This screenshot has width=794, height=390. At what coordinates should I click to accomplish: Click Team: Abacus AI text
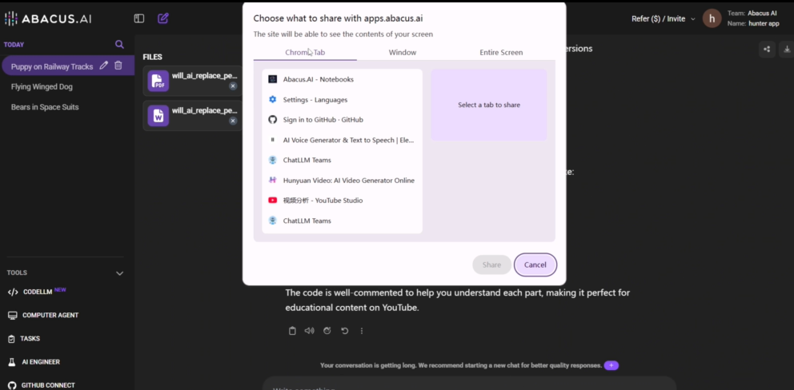(x=752, y=14)
